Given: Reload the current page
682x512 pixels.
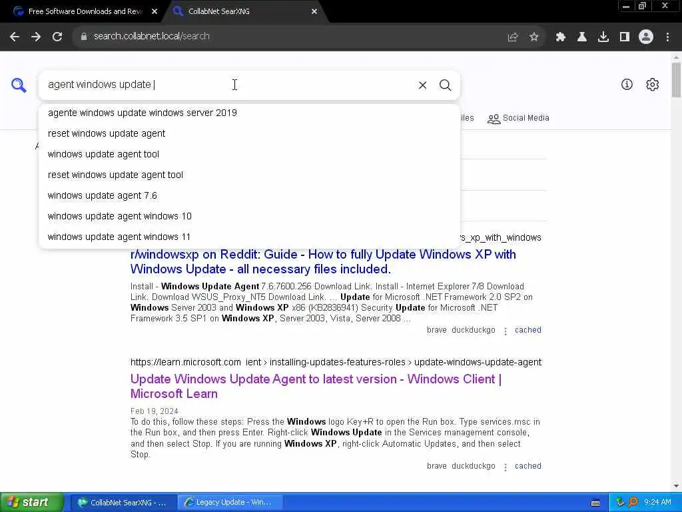Looking at the screenshot, I should [57, 37].
